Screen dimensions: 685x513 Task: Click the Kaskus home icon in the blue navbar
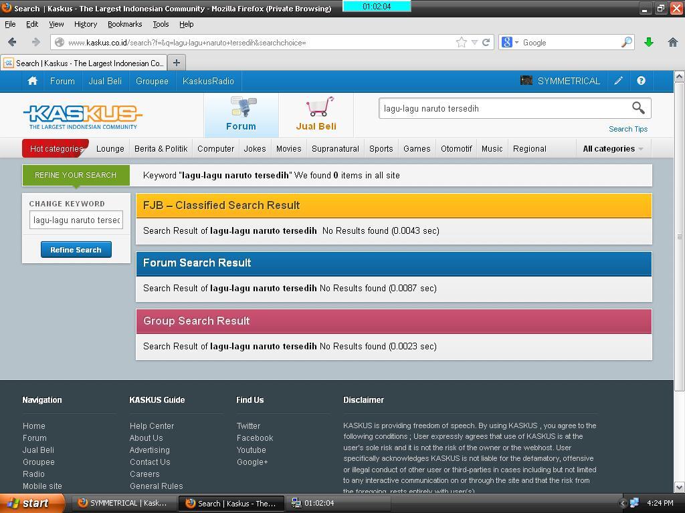click(32, 81)
